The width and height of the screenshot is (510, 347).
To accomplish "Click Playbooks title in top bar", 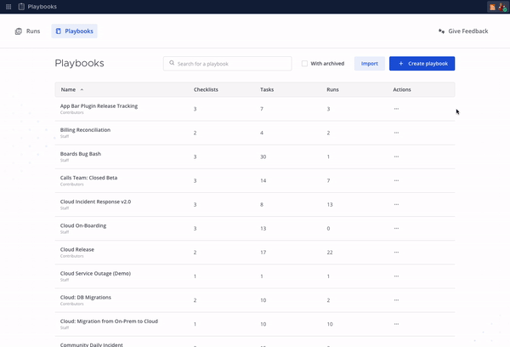I will pyautogui.click(x=42, y=7).
